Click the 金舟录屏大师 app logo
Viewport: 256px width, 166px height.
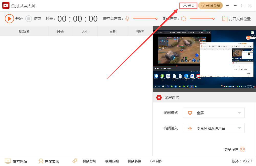click(6, 6)
